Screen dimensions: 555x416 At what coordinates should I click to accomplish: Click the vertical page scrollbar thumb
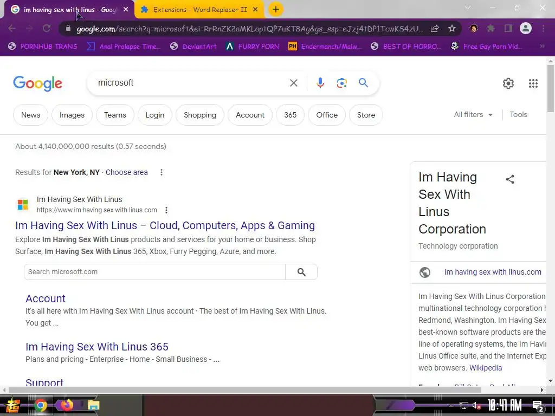pyautogui.click(x=551, y=89)
